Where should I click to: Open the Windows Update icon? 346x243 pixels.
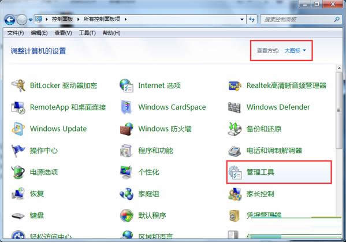tap(18, 129)
